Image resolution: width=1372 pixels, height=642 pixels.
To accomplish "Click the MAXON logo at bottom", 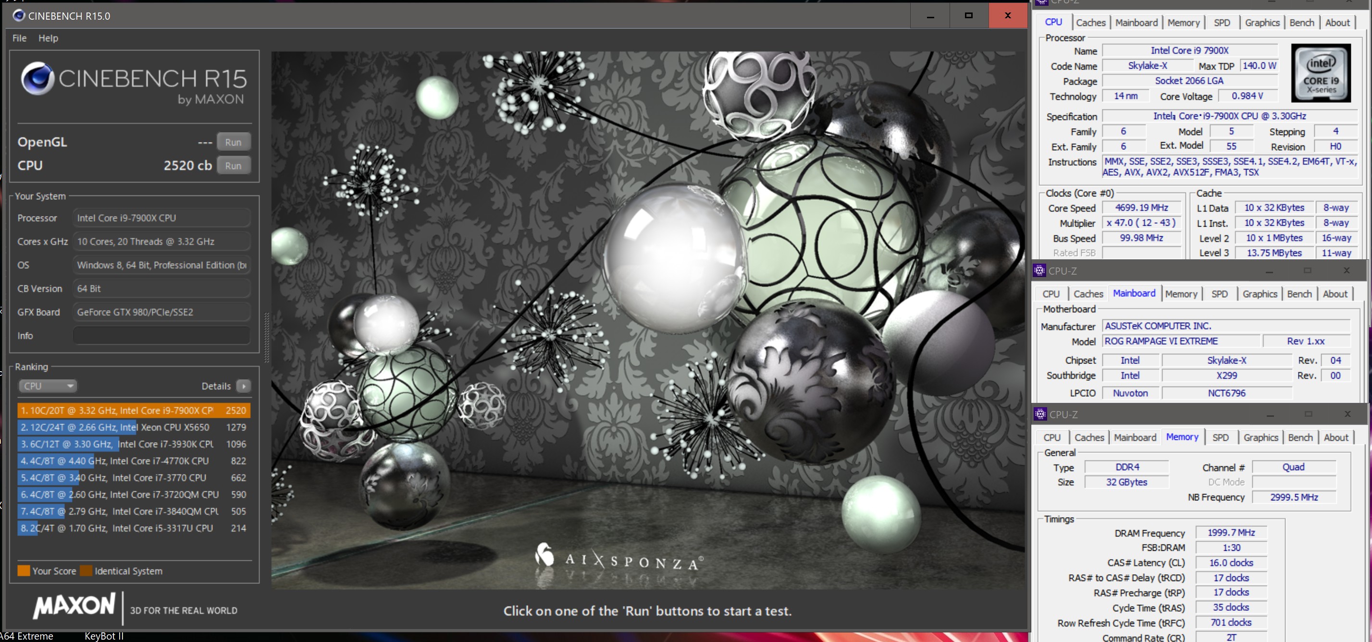I will pos(74,606).
